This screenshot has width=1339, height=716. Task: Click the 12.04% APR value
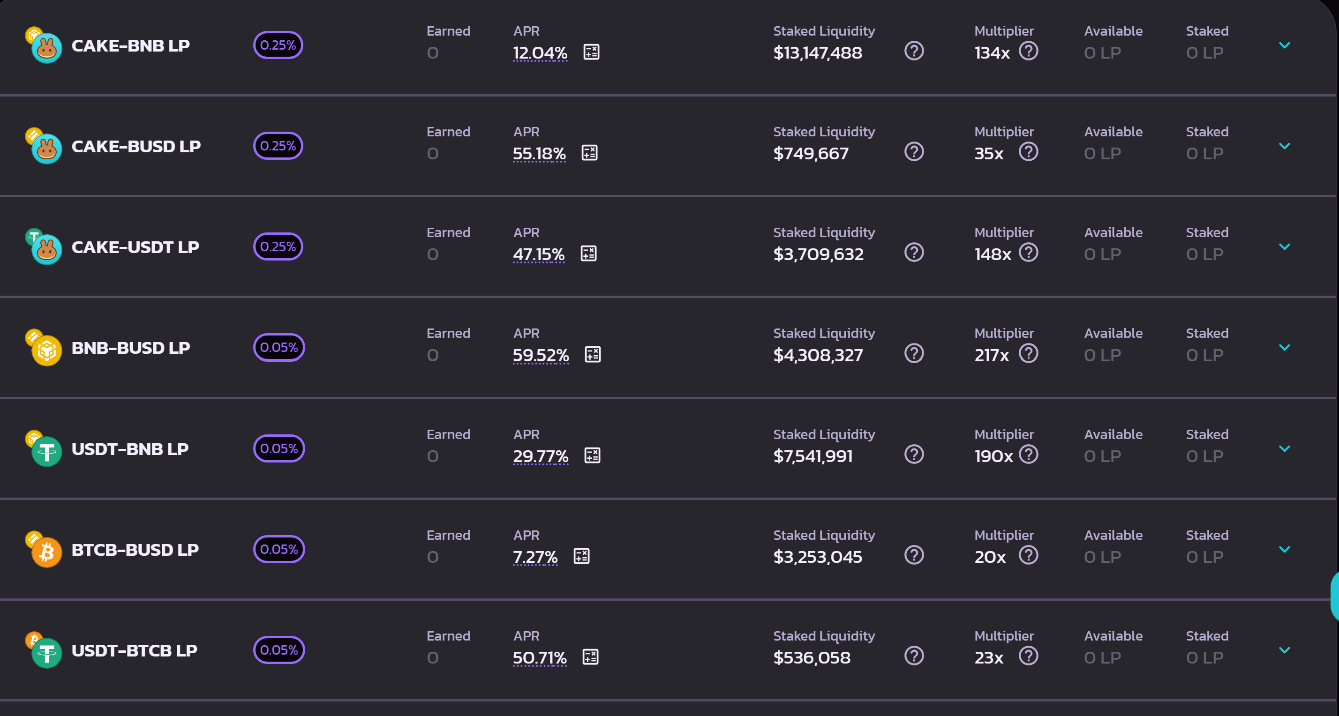click(540, 52)
